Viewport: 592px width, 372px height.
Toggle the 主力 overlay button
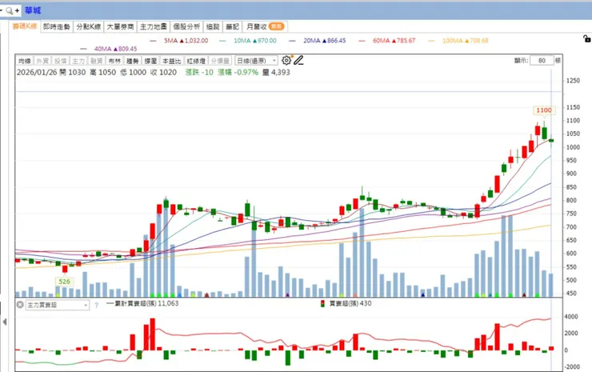click(78, 61)
